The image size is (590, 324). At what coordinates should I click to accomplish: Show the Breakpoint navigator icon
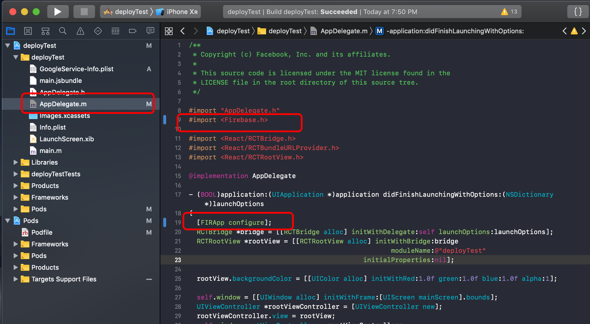(133, 31)
